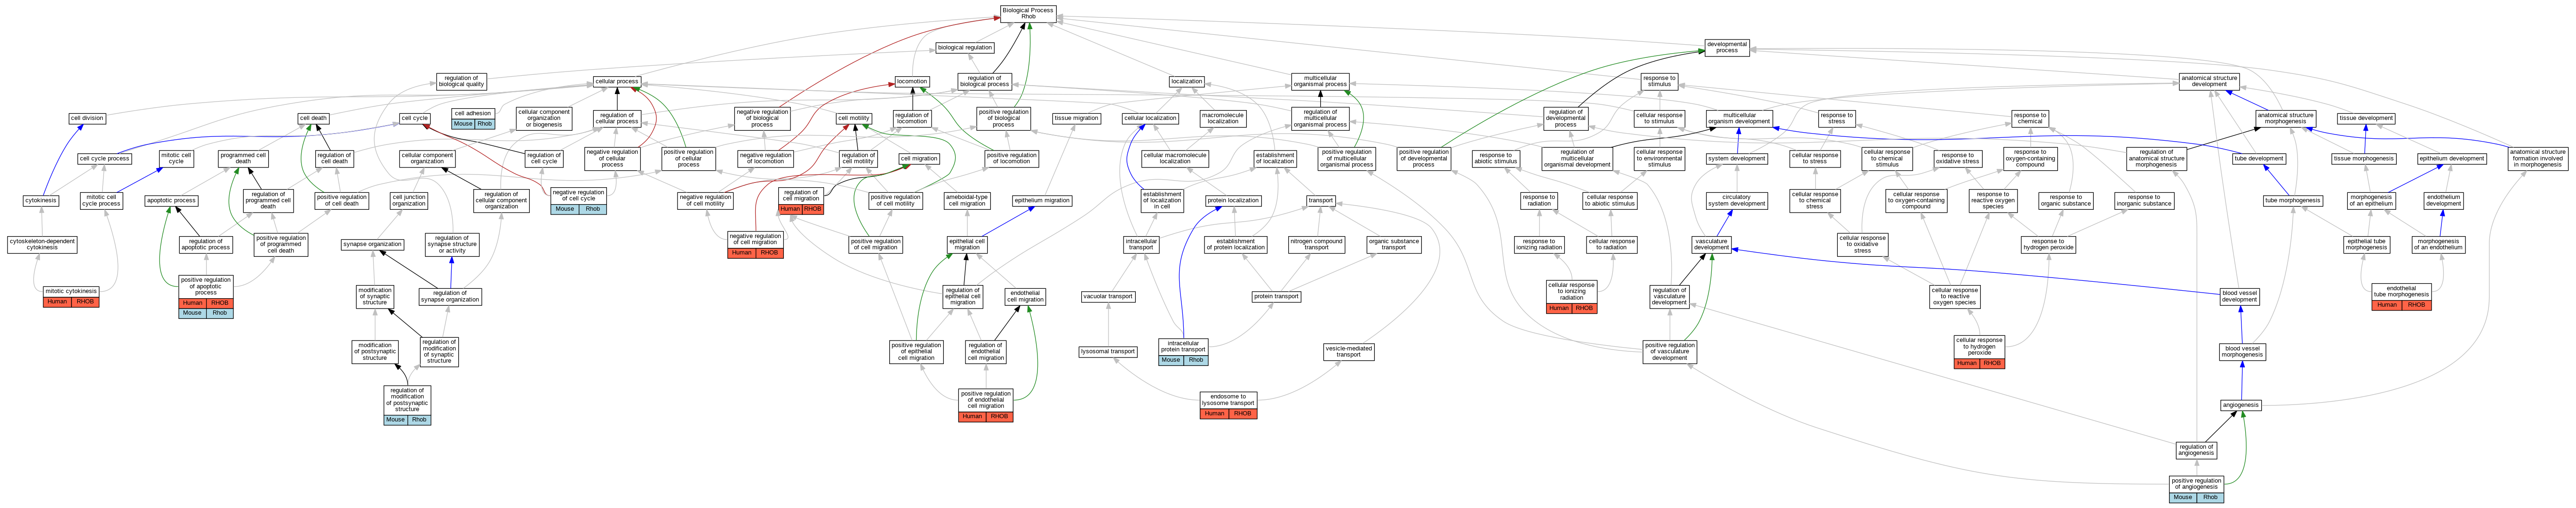Select the 'cell junction organization' node

click(x=409, y=200)
